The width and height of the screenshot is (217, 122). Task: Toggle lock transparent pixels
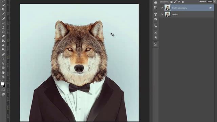click(172, 2)
